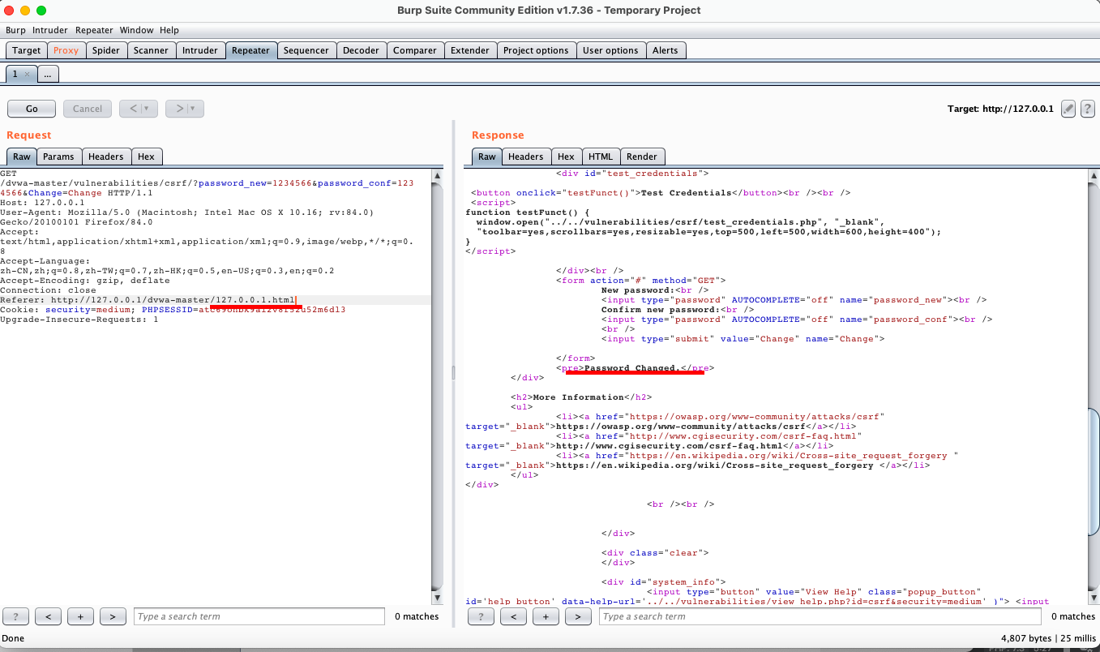Open the Burp menu
Image resolution: width=1100 pixels, height=652 pixels.
(x=15, y=30)
